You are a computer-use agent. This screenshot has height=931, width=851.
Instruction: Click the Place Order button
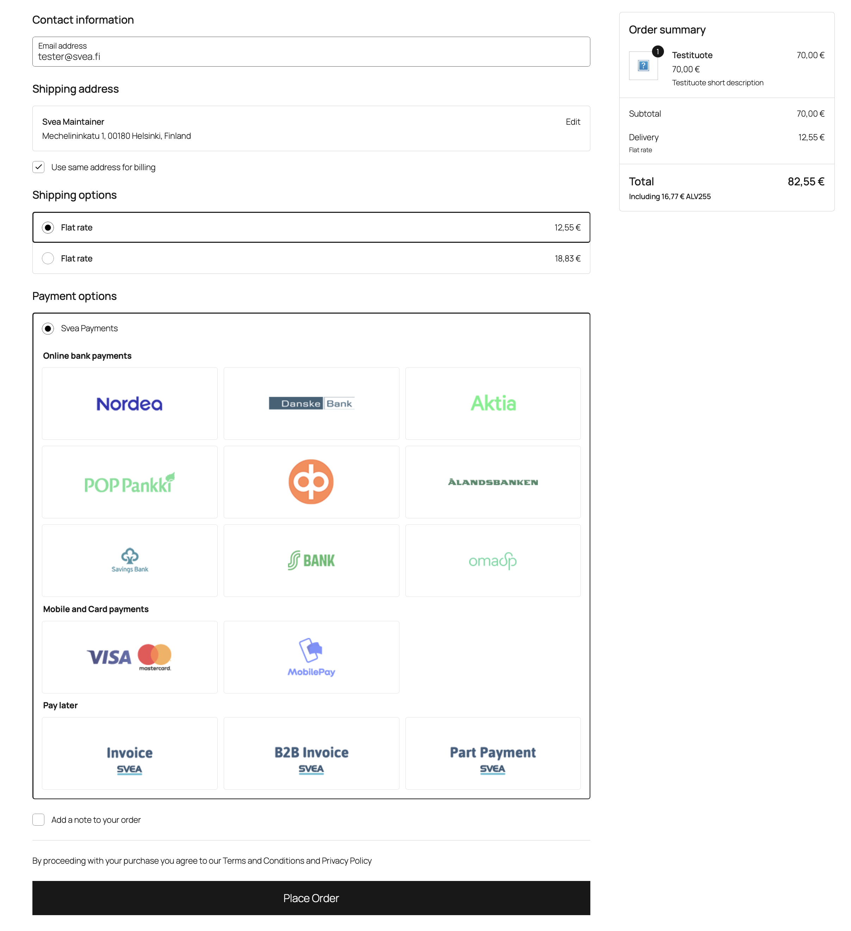311,898
